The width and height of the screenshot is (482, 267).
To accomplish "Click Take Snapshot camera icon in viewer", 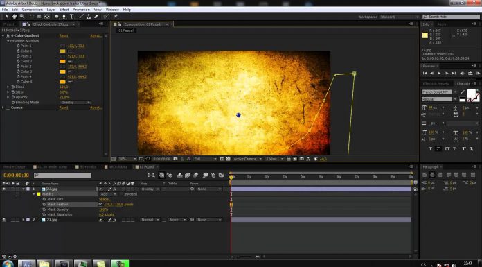I will 175,159.
